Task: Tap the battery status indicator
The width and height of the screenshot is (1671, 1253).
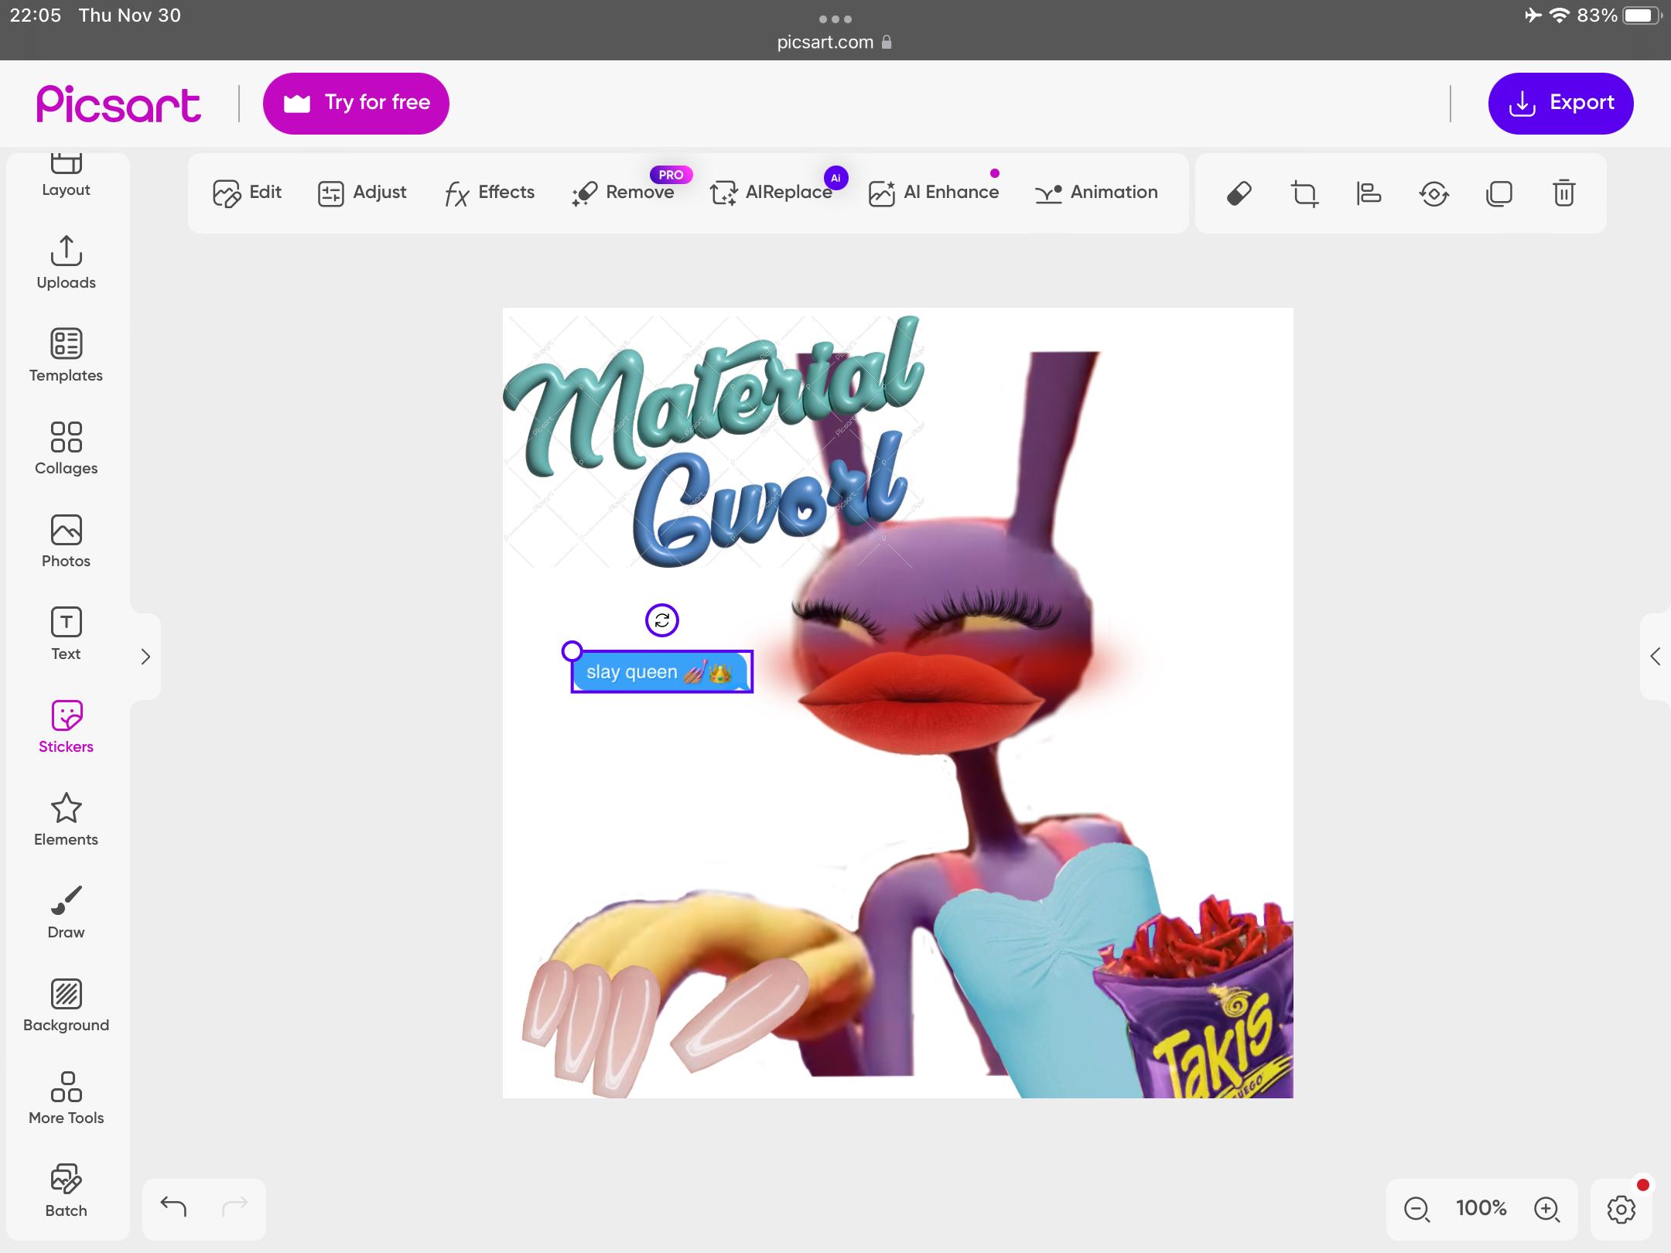Action: [x=1640, y=15]
